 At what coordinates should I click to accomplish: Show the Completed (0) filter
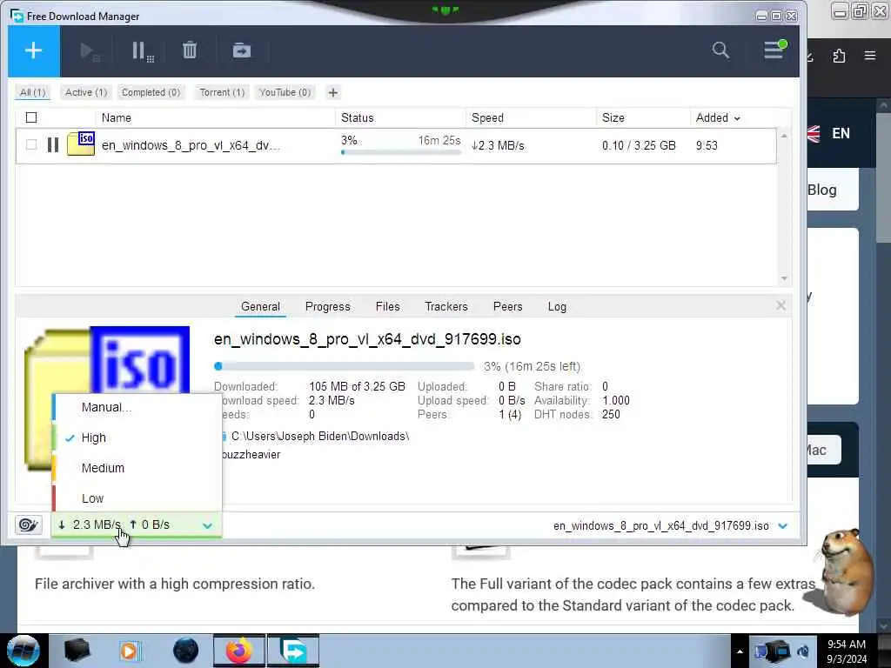click(x=151, y=92)
